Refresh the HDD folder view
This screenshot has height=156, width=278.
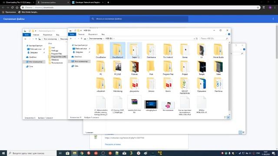(x=197, y=39)
